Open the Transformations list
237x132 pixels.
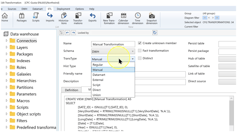(x=78, y=19)
